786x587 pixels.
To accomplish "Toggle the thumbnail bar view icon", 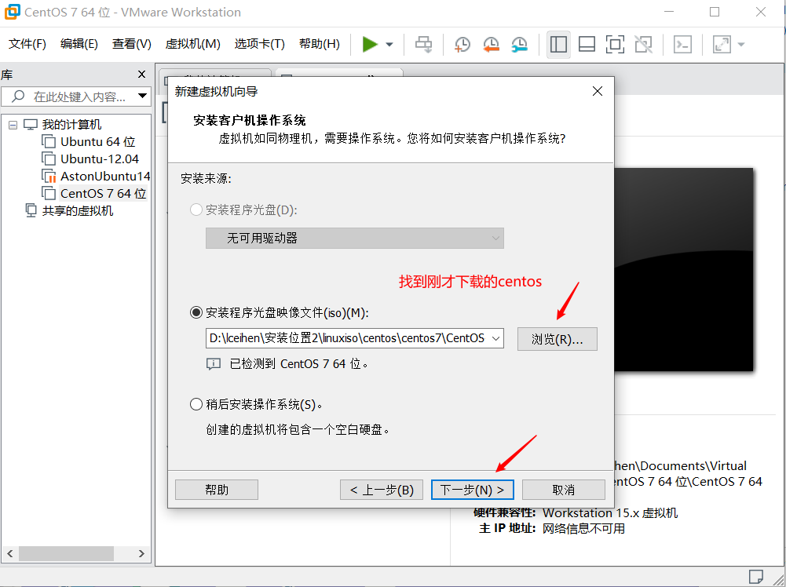I will click(x=587, y=44).
